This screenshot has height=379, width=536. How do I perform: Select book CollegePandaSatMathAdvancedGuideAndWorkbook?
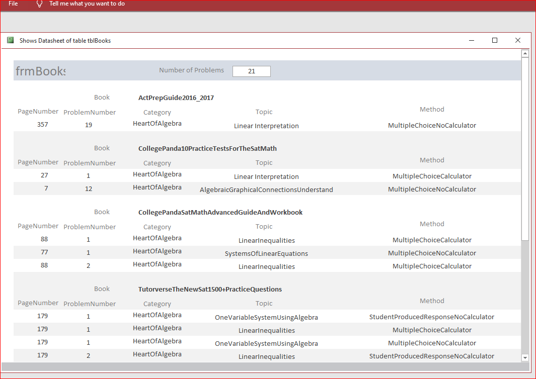click(x=220, y=213)
